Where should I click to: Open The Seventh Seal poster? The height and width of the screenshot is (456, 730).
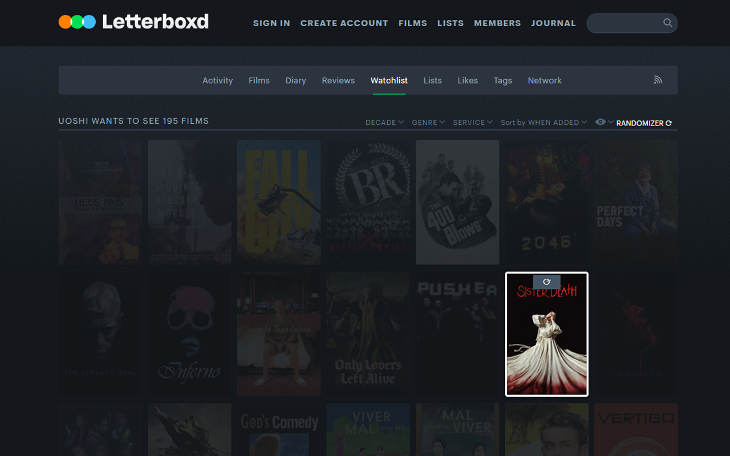100,334
